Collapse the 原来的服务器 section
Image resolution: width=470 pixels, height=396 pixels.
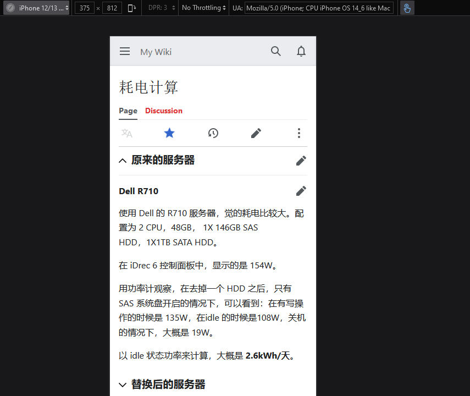click(123, 161)
